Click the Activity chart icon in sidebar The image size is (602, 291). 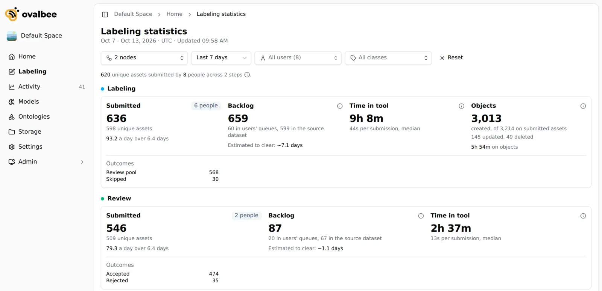tap(12, 87)
